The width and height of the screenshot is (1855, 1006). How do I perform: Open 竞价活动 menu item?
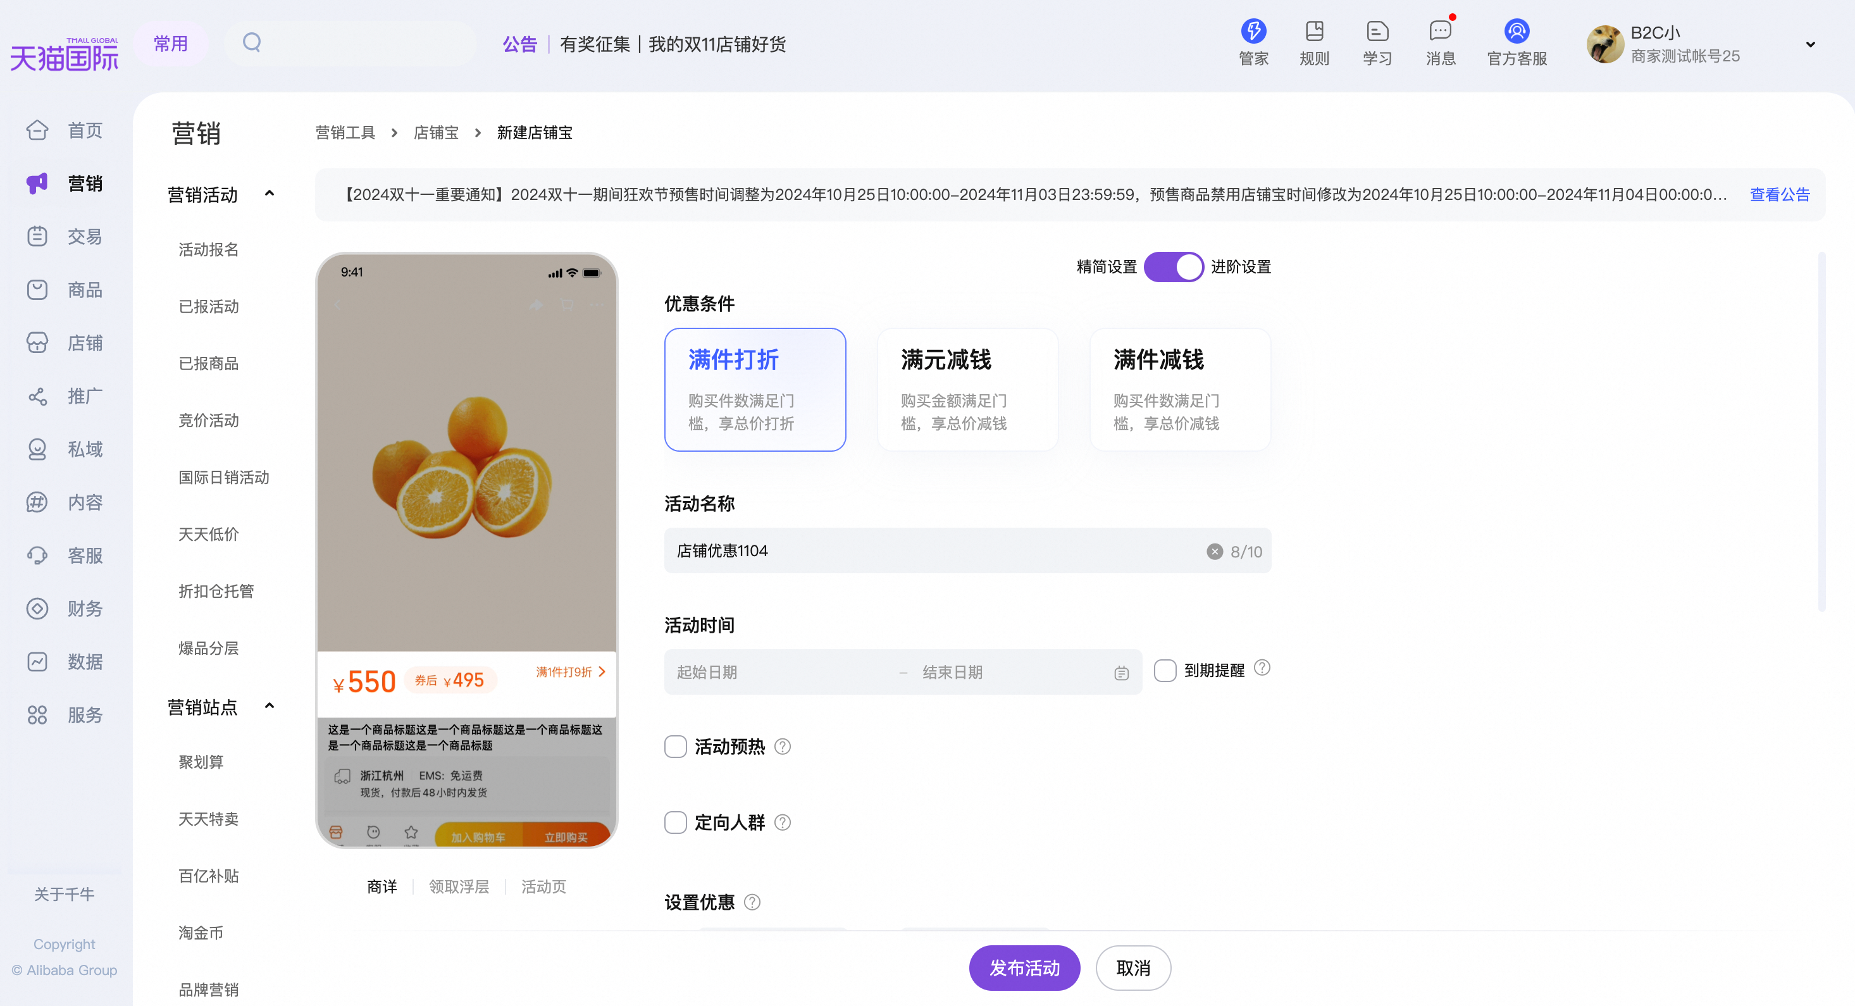tap(209, 421)
